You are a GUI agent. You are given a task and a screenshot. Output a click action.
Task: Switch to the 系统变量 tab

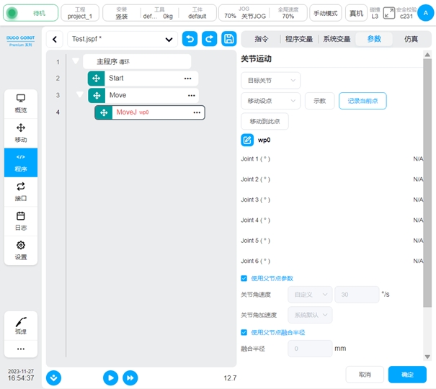tap(337, 40)
